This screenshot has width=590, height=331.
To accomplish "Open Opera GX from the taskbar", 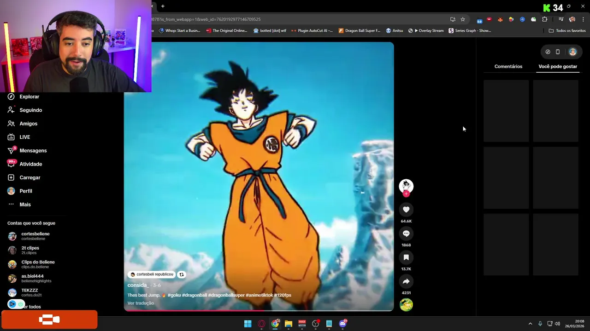I will point(261,324).
